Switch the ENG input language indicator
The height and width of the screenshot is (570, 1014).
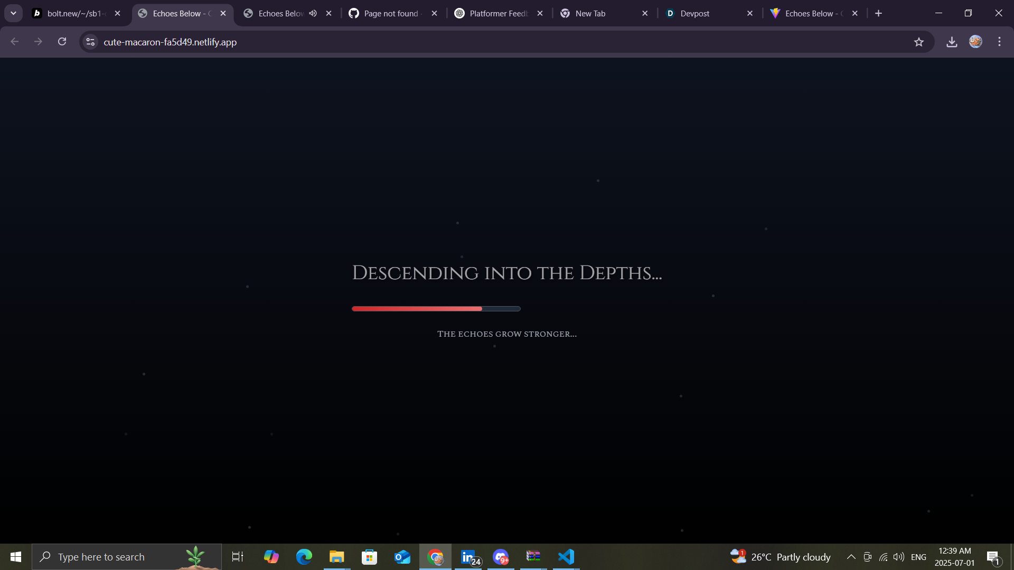[918, 557]
